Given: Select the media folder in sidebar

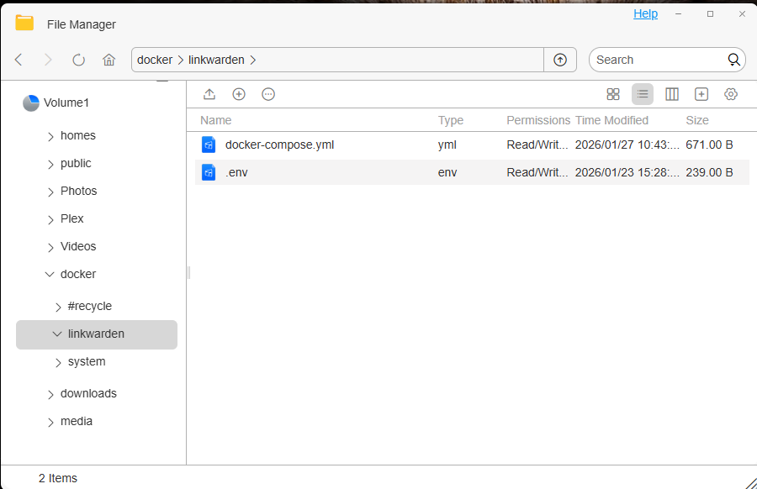Looking at the screenshot, I should (x=77, y=421).
